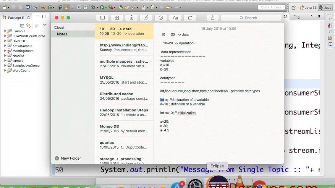This screenshot has height=188, width=335.
Task: Switch Notes to the attachments grid view
Action: click(117, 18)
